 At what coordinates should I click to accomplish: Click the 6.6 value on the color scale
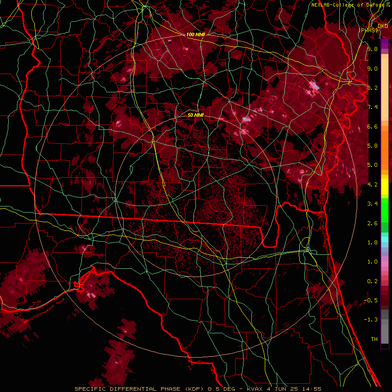(372, 126)
